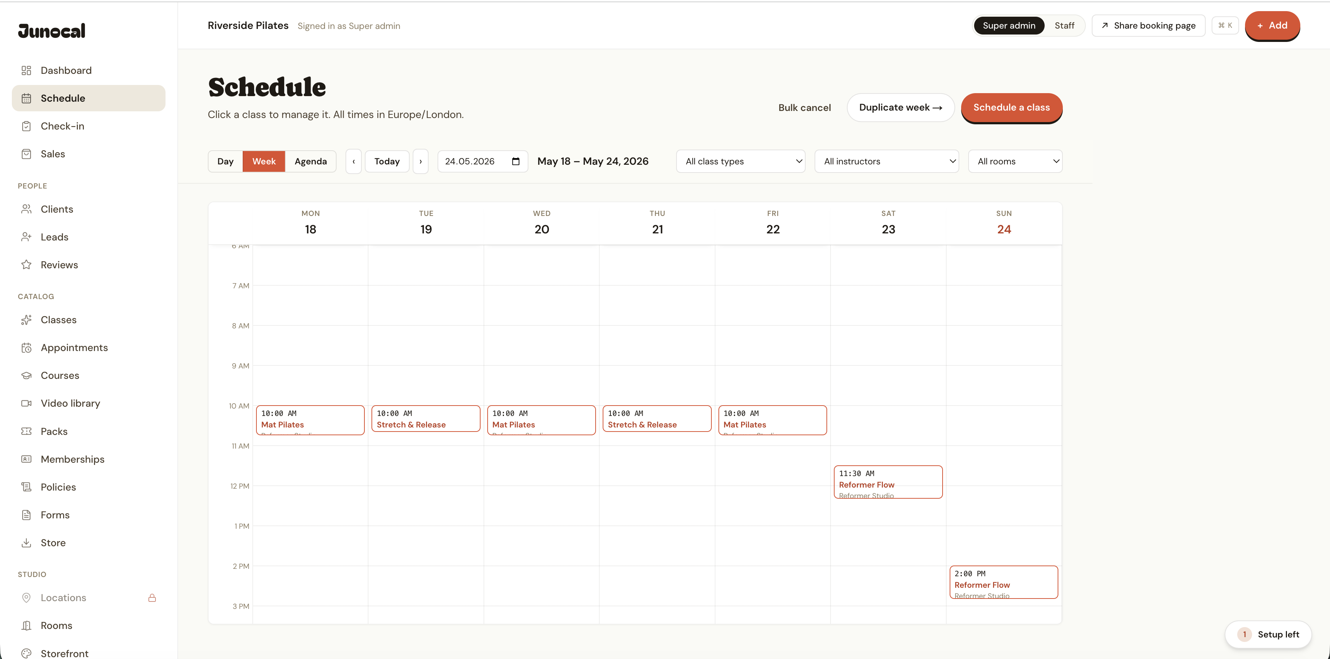1330x659 pixels.
Task: Click the Today button
Action: pos(387,161)
